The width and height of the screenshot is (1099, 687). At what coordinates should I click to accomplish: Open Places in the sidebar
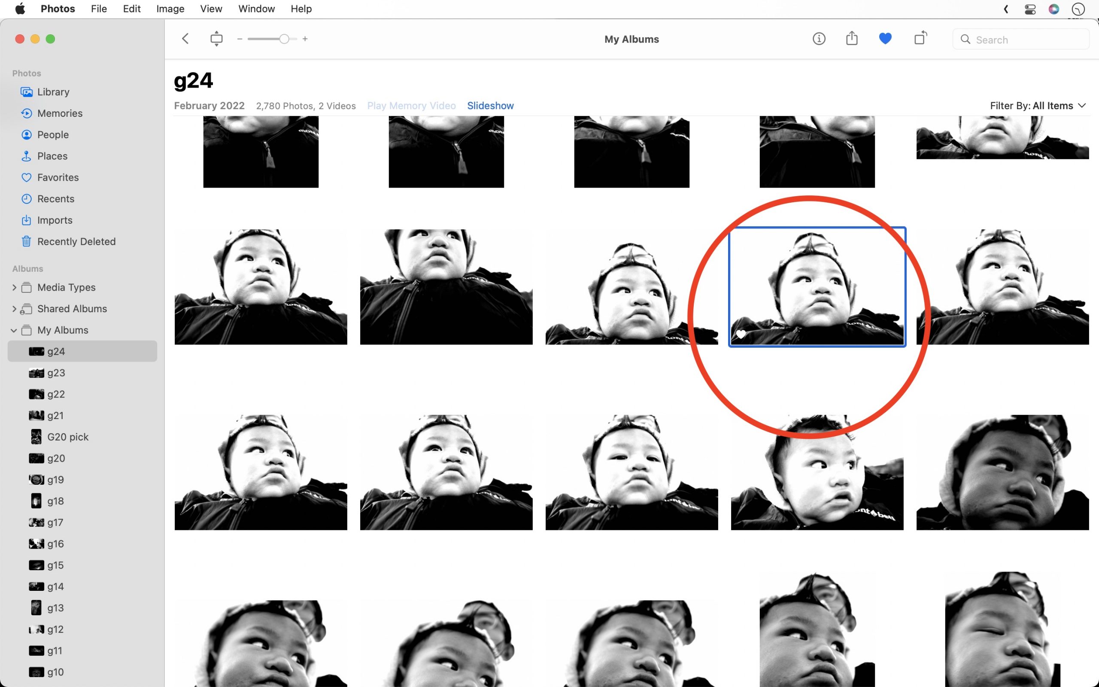click(82, 156)
